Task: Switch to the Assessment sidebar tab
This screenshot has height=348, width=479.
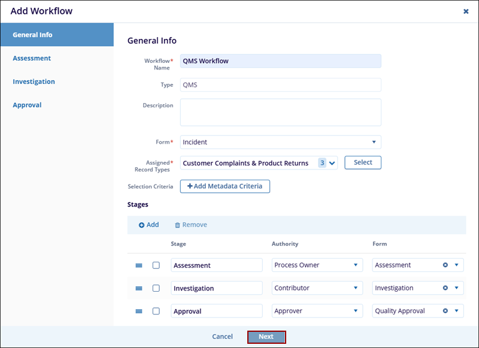Action: point(32,58)
